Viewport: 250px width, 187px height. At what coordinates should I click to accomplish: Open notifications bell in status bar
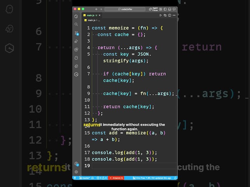coord(175,178)
